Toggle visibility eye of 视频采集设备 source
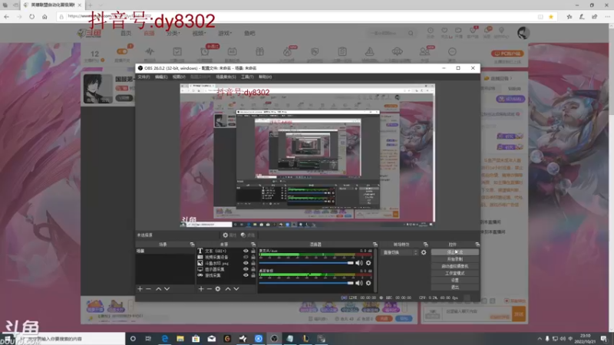Screen dimensions: 614x345 [x=246, y=257]
